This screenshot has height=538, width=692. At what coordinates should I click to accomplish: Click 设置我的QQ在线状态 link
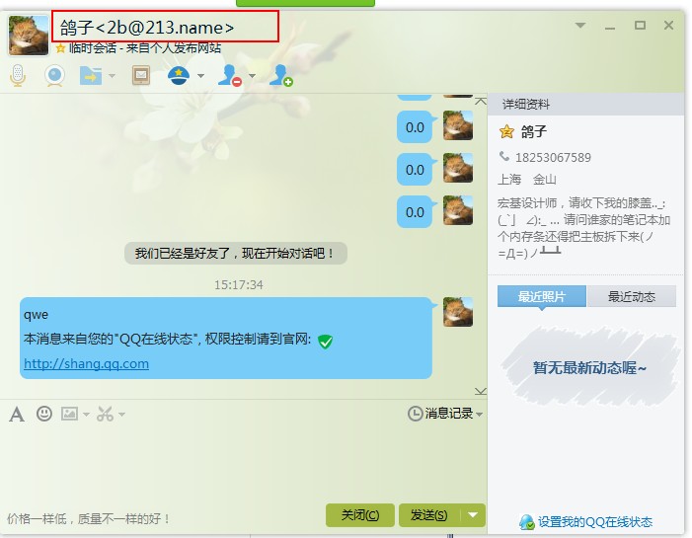coord(595,522)
